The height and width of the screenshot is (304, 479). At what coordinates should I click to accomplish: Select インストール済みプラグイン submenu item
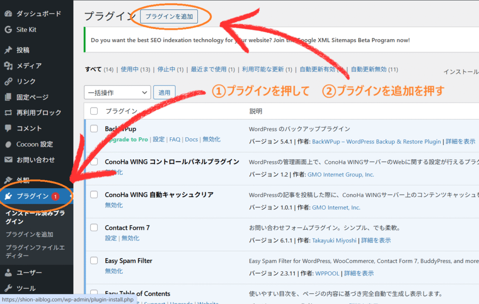35,217
